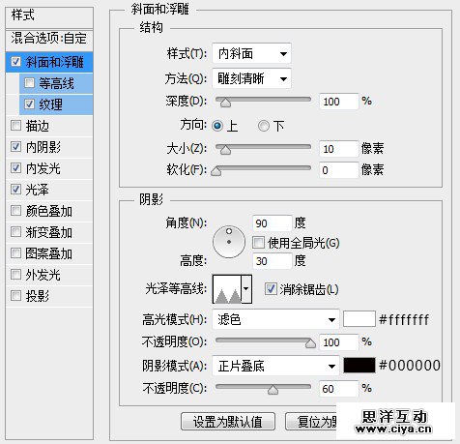
Task: Click the 高度 value field 30
Action: 273,261
